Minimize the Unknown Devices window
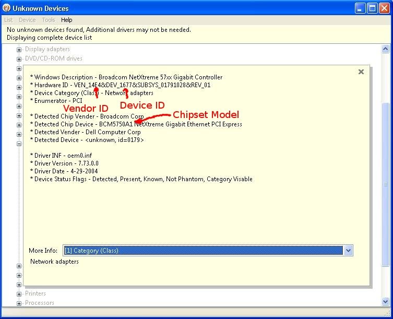Image resolution: width=393 pixels, height=319 pixels. pyautogui.click(x=360, y=8)
